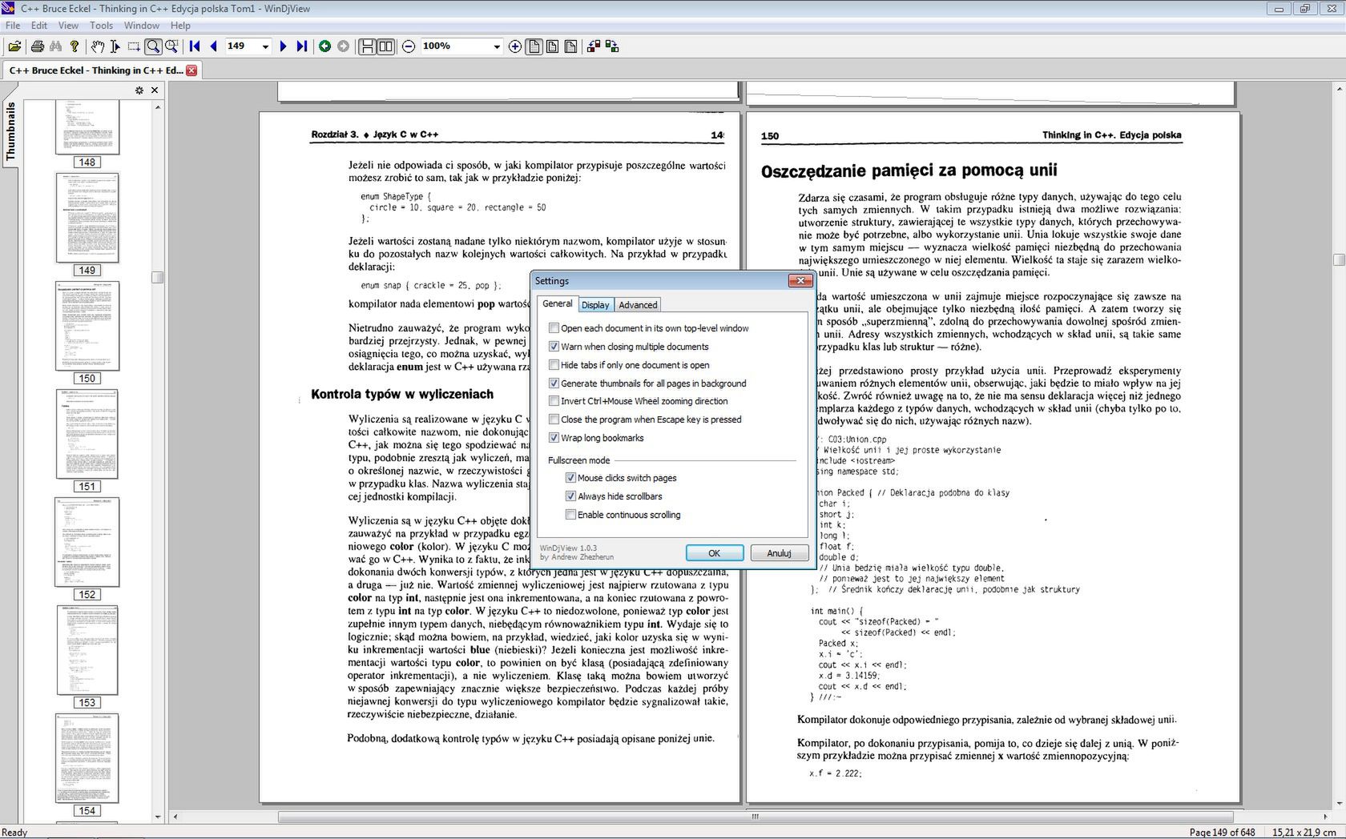Close the Thumbnails side panel
1346x839 pixels.
coord(155,90)
